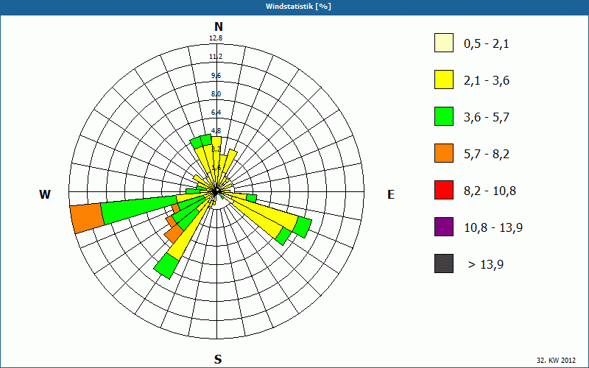Click the red 8,2 - 10,8 legend swatch

pyautogui.click(x=444, y=190)
